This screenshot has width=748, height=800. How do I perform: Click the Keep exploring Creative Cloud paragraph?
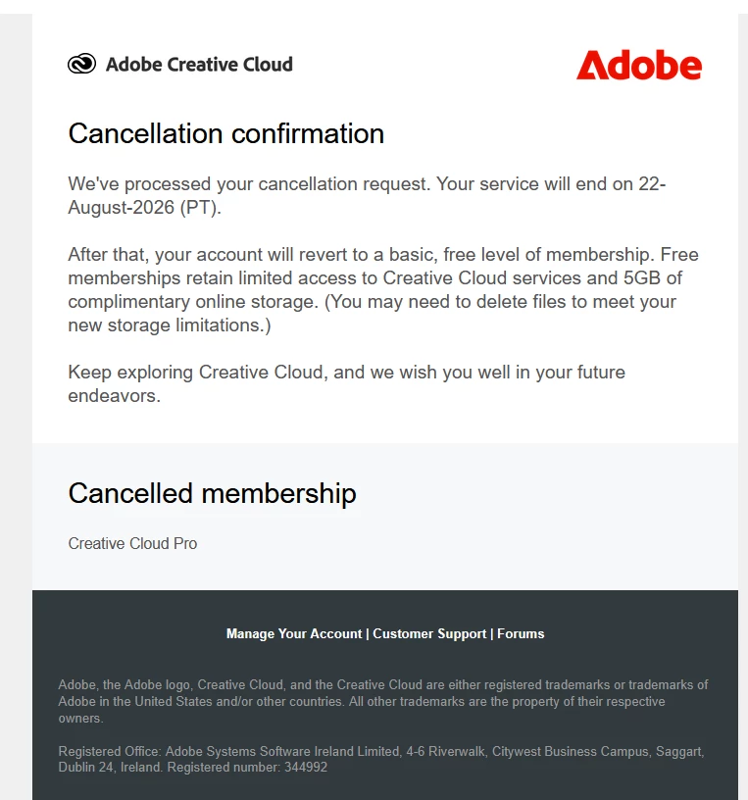(346, 383)
